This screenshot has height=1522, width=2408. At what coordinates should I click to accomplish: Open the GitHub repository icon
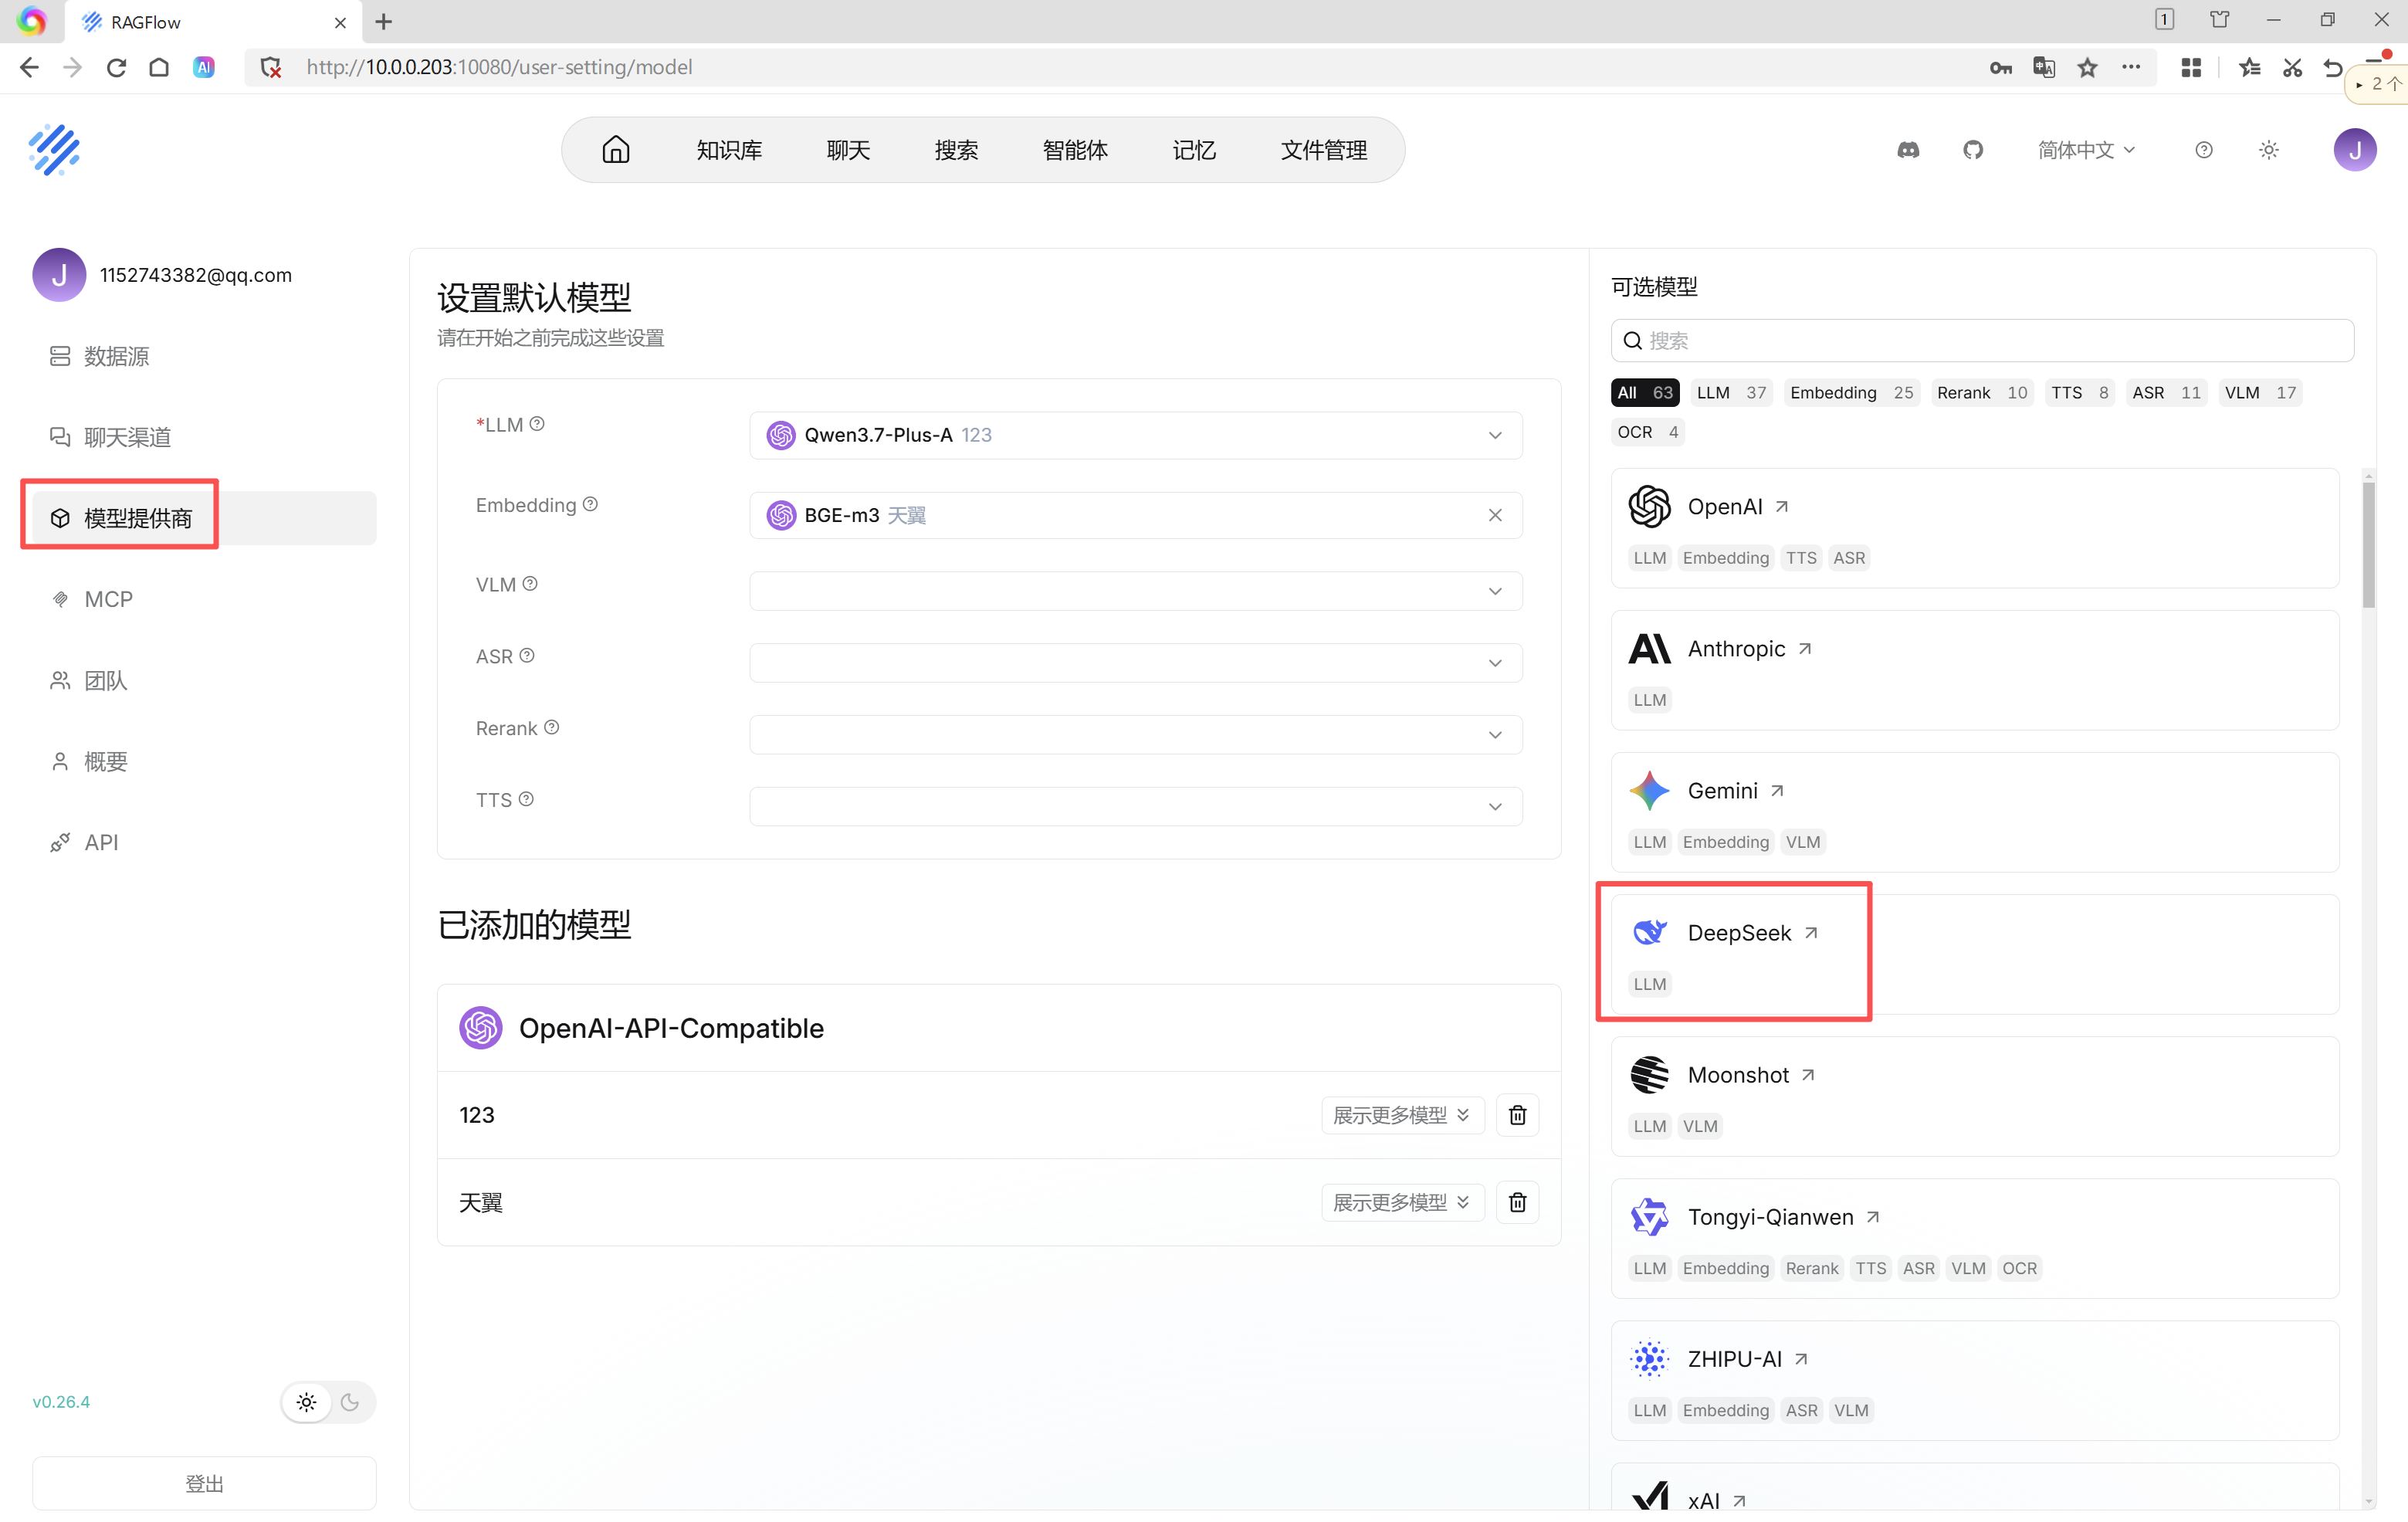click(x=1972, y=150)
